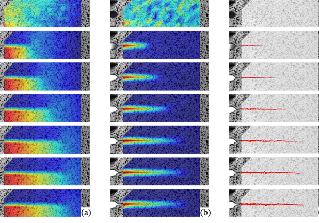This screenshot has width=319, height=223.
Task: Click the white notch in third row, right column
Action: 228,78
